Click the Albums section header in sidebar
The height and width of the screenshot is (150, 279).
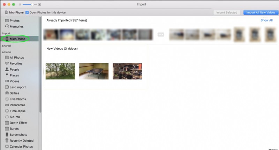(7, 52)
